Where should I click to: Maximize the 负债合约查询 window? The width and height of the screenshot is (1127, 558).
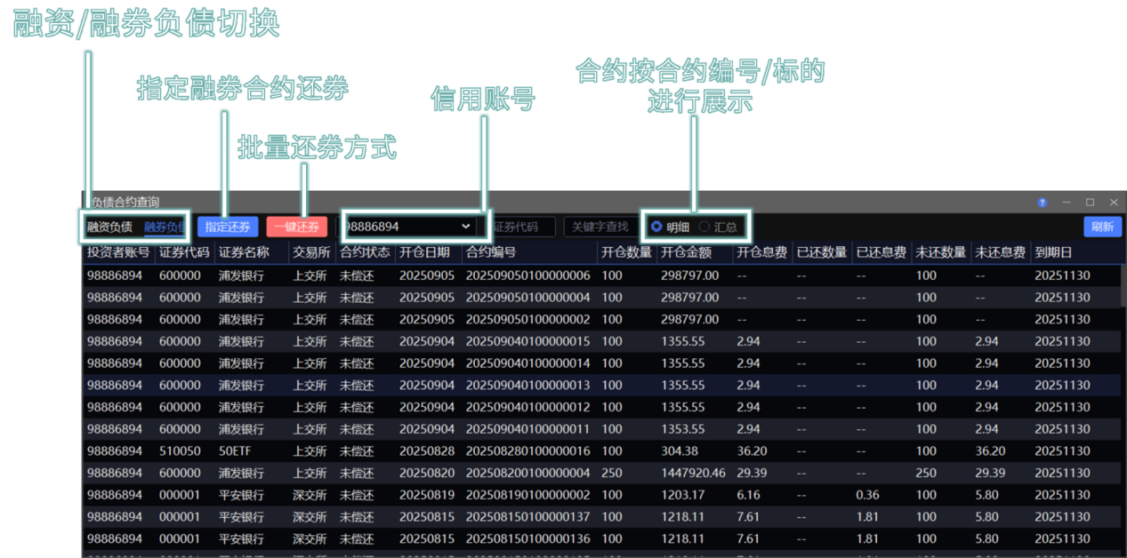coord(1090,203)
